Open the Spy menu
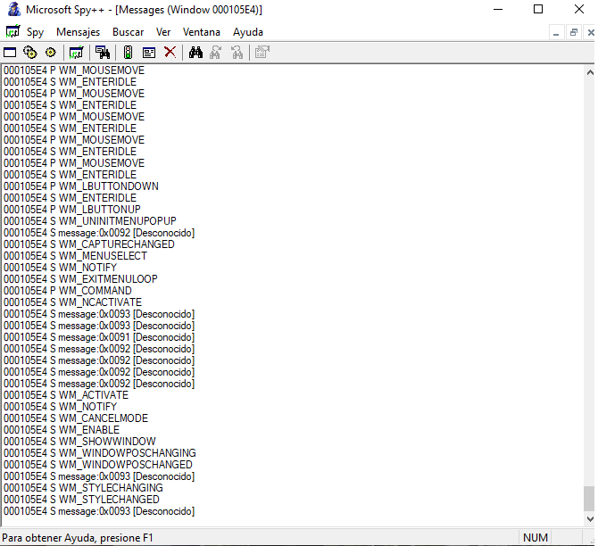598x546 pixels. click(35, 32)
